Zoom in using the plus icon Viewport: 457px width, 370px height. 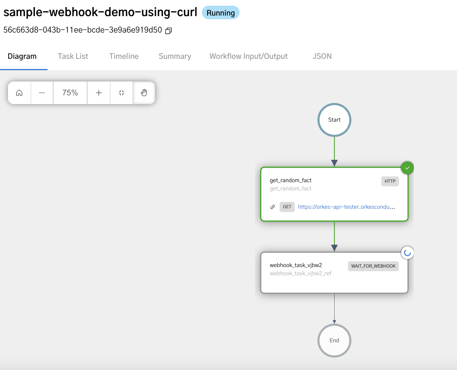[99, 92]
